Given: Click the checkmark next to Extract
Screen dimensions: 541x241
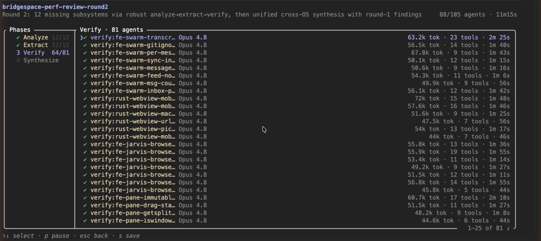Looking at the screenshot, I should tap(18, 45).
